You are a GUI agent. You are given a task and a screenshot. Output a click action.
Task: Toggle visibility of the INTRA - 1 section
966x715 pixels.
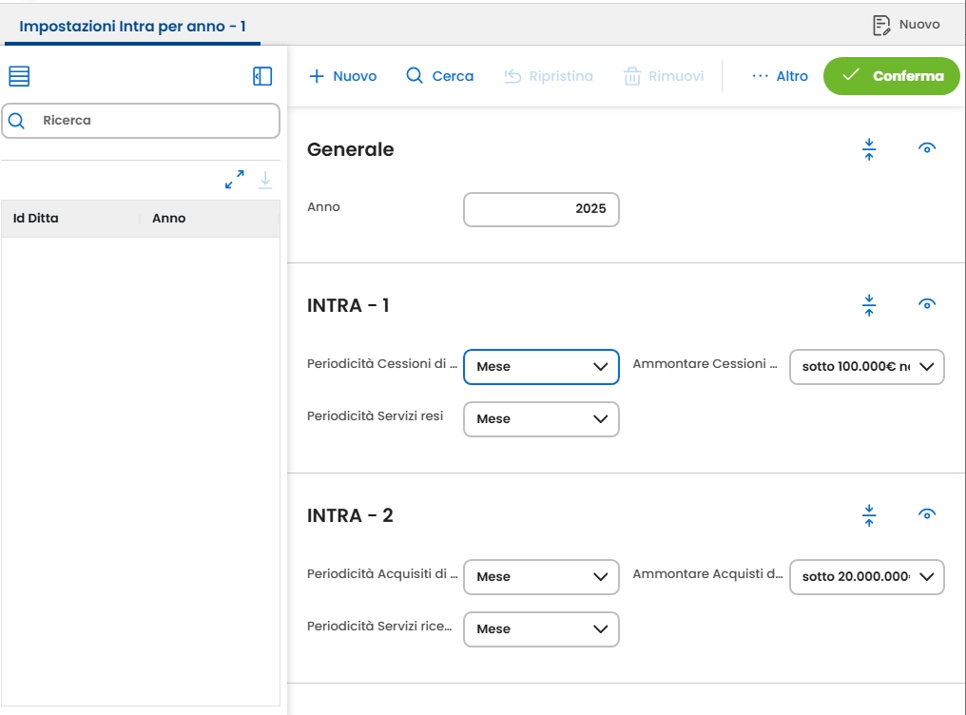coord(927,304)
